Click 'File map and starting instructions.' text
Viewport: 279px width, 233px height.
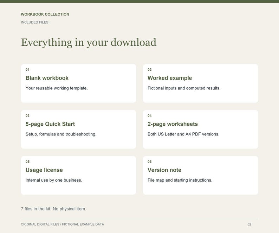[180, 180]
